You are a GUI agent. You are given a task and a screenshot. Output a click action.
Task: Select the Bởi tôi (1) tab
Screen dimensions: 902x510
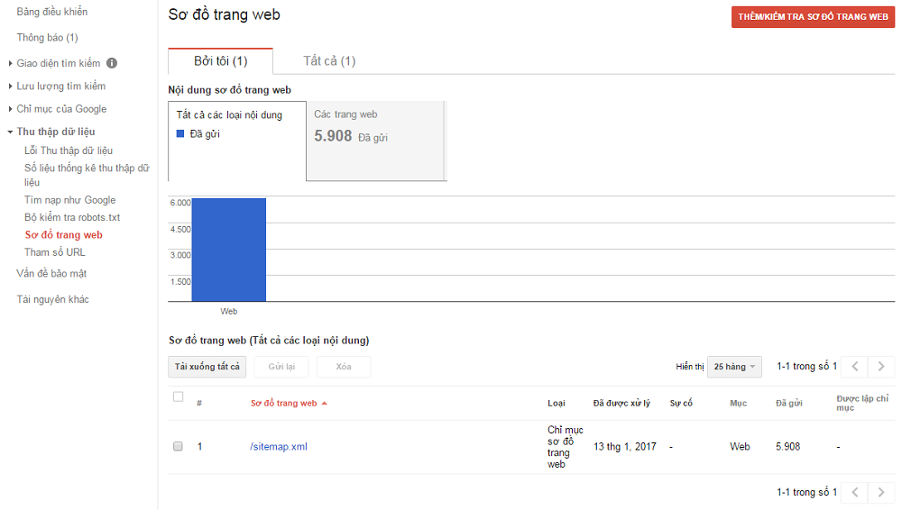(221, 61)
